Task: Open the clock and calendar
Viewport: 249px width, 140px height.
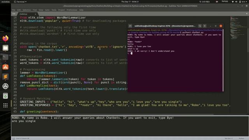Action: [x=130, y=2]
